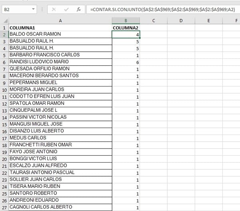The image size is (240, 211).
Task: Select cell BARBARO FRANCISCO CARLOS
Action: tap(60, 55)
